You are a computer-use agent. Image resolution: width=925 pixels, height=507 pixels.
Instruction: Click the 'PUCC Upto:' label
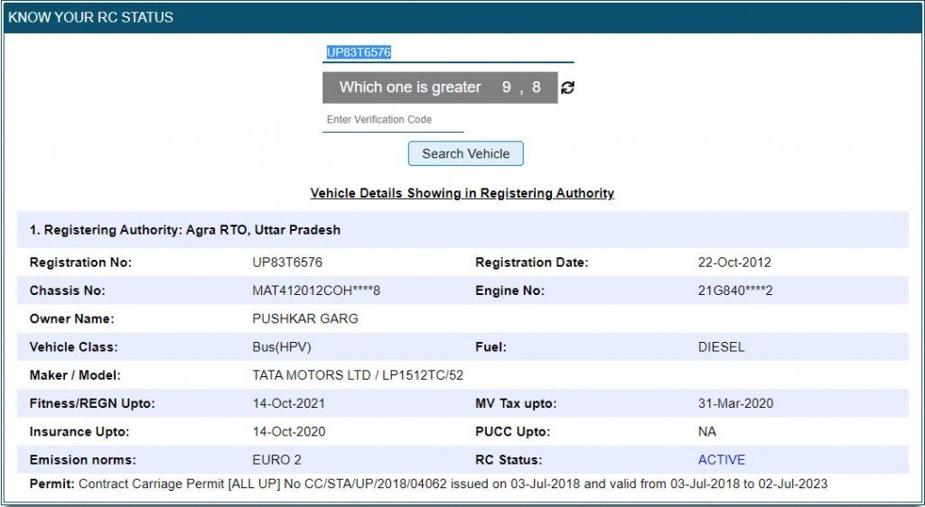click(x=513, y=432)
